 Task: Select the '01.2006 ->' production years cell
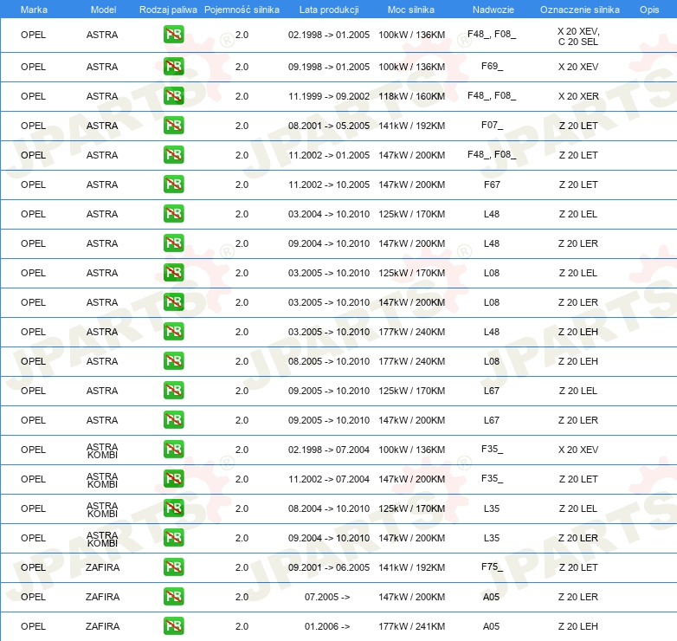pyautogui.click(x=327, y=626)
